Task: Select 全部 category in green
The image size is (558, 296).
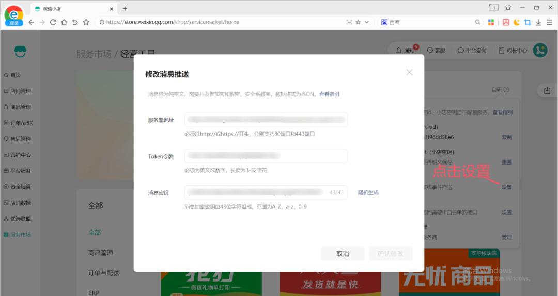Action: click(95, 233)
